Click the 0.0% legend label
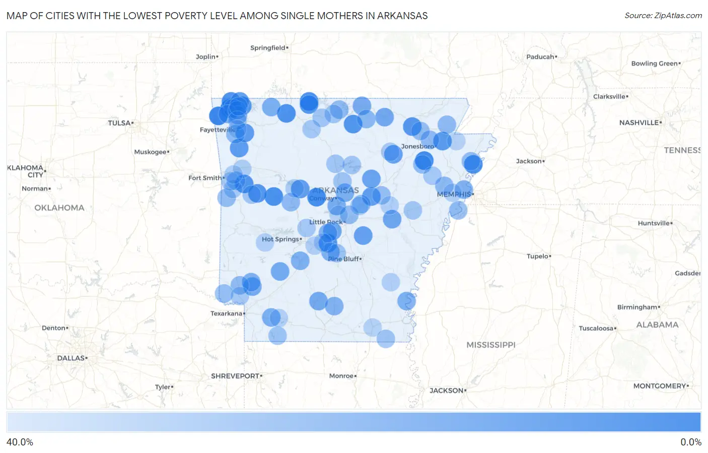The width and height of the screenshot is (708, 453). [691, 442]
